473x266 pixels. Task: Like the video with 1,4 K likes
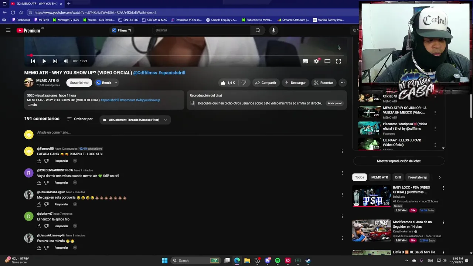click(228, 83)
